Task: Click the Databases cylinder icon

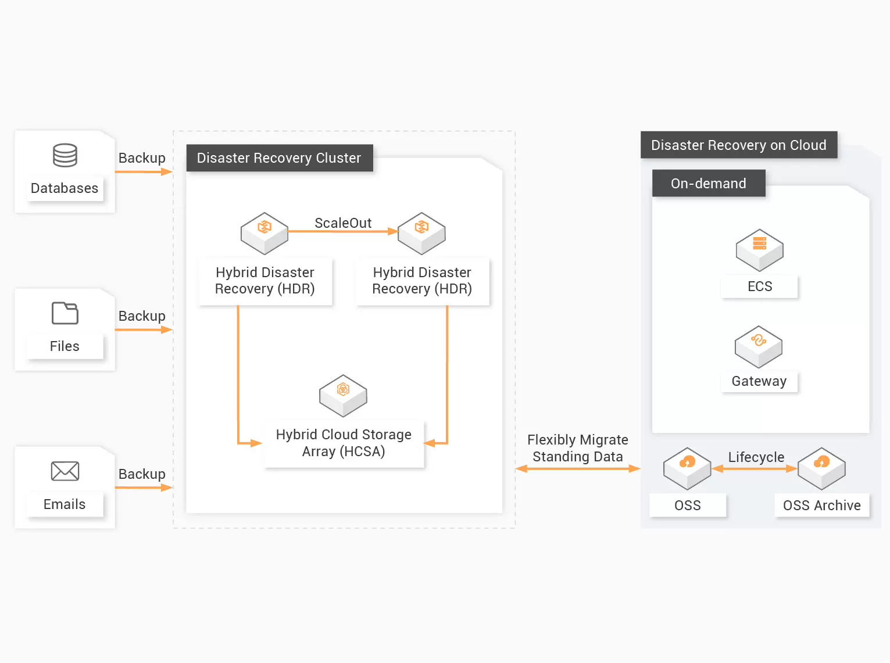Action: 65,155
